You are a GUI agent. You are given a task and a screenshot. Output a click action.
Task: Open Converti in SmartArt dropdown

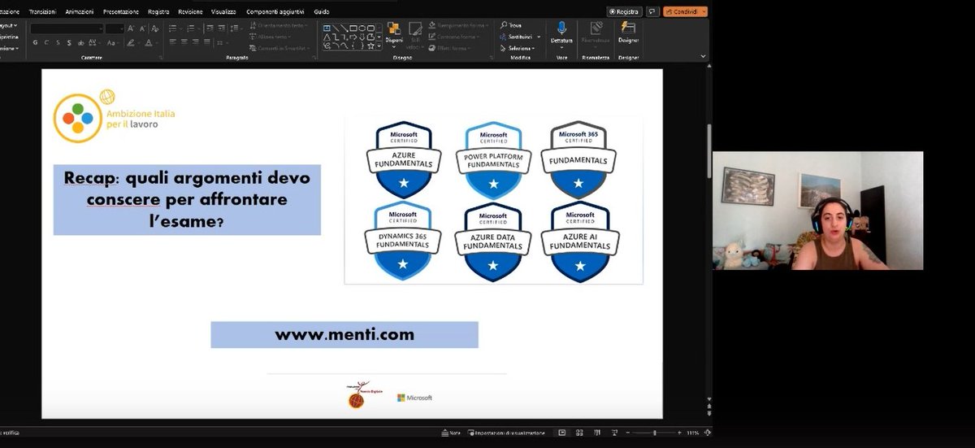click(x=280, y=48)
